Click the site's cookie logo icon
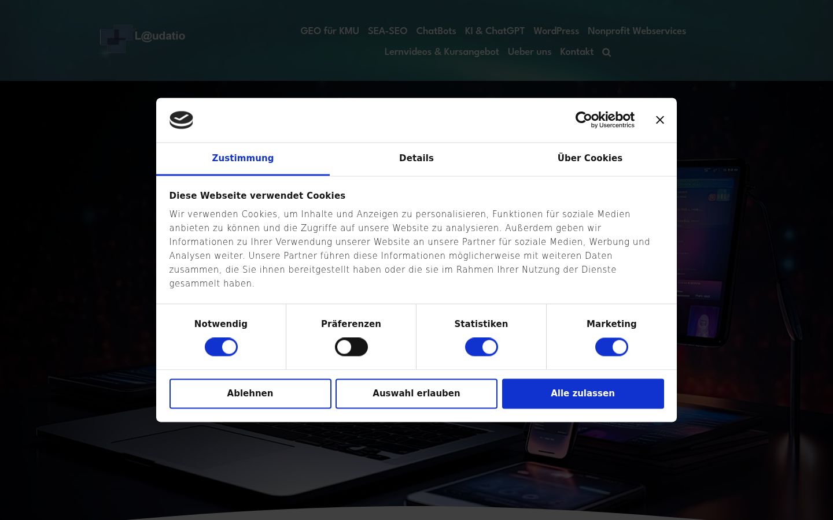 181,120
